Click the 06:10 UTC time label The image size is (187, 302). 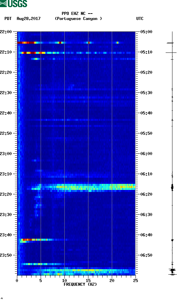coord(146,174)
